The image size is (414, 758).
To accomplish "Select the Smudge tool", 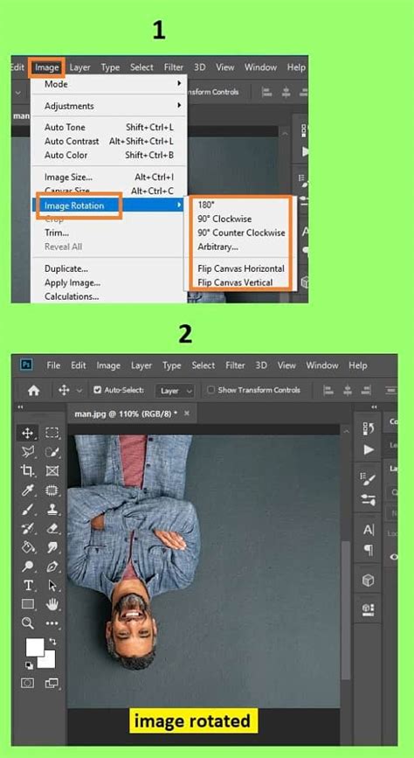I will click(x=52, y=547).
